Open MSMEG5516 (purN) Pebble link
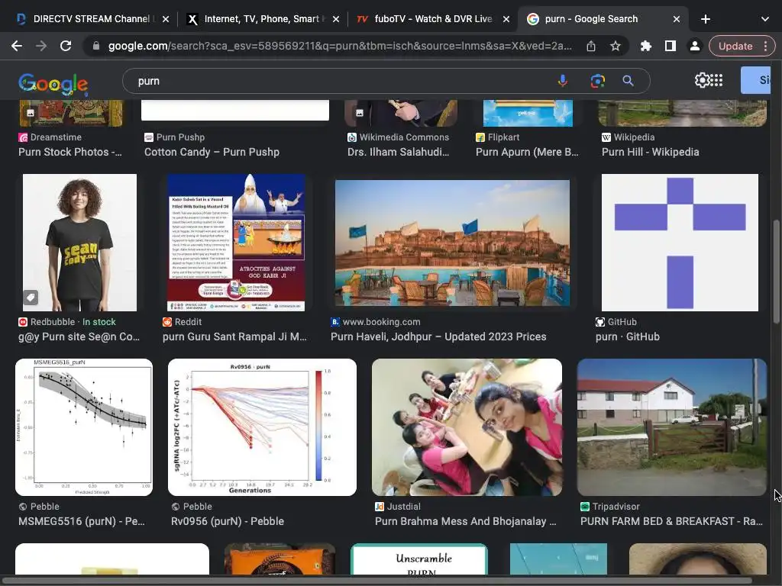782x586 pixels. pyautogui.click(x=81, y=521)
